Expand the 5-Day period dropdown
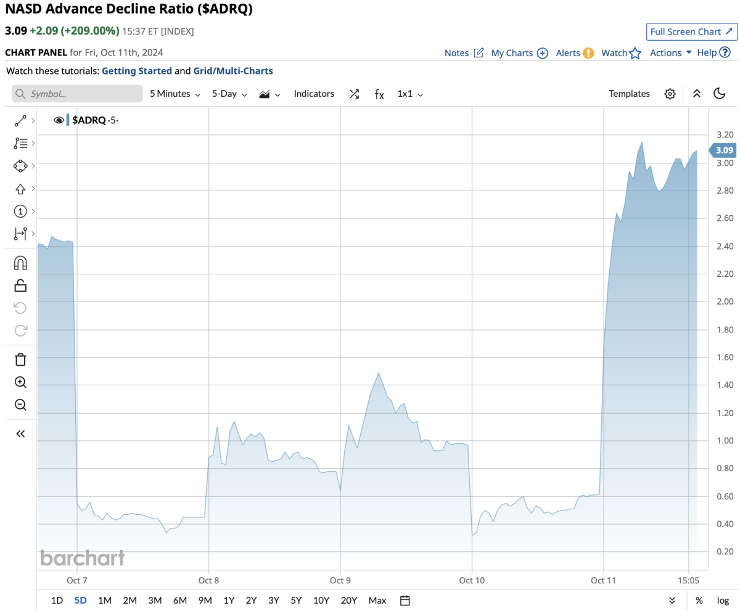 tap(229, 94)
